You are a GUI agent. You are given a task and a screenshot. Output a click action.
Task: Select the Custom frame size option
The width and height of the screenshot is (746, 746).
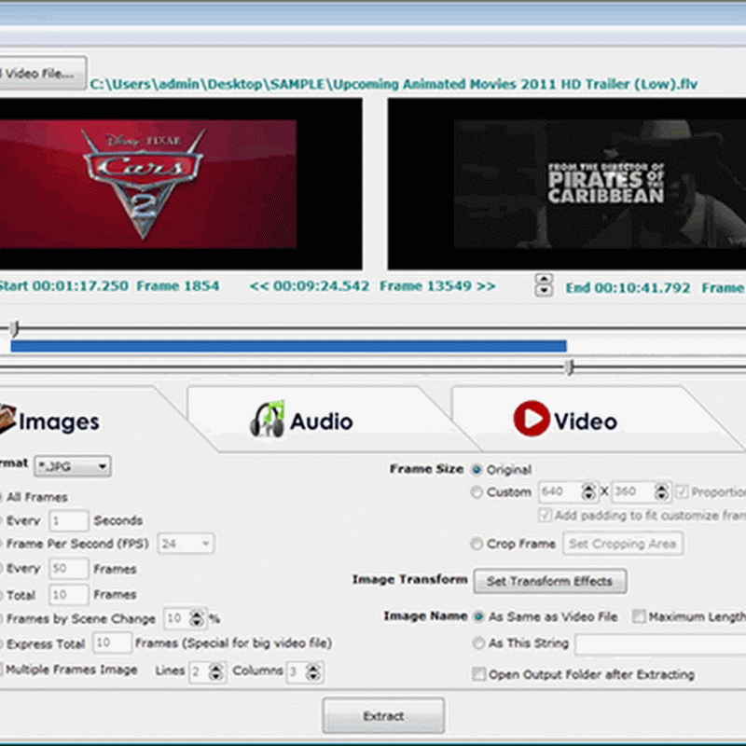(x=477, y=492)
